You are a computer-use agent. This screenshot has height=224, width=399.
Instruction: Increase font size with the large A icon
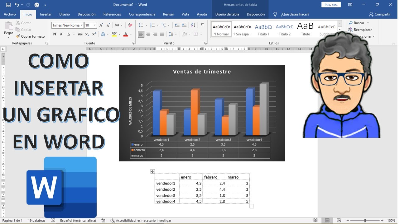point(101,25)
